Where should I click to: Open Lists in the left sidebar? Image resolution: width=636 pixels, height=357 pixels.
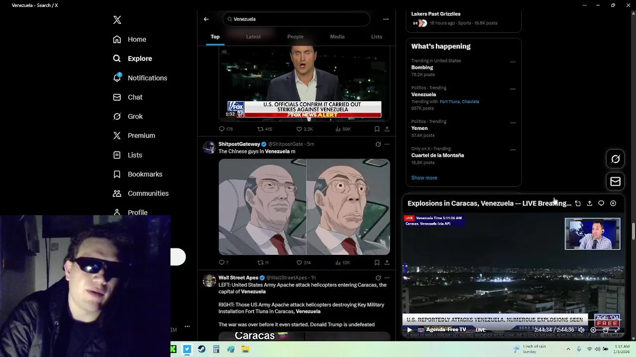pos(127,155)
